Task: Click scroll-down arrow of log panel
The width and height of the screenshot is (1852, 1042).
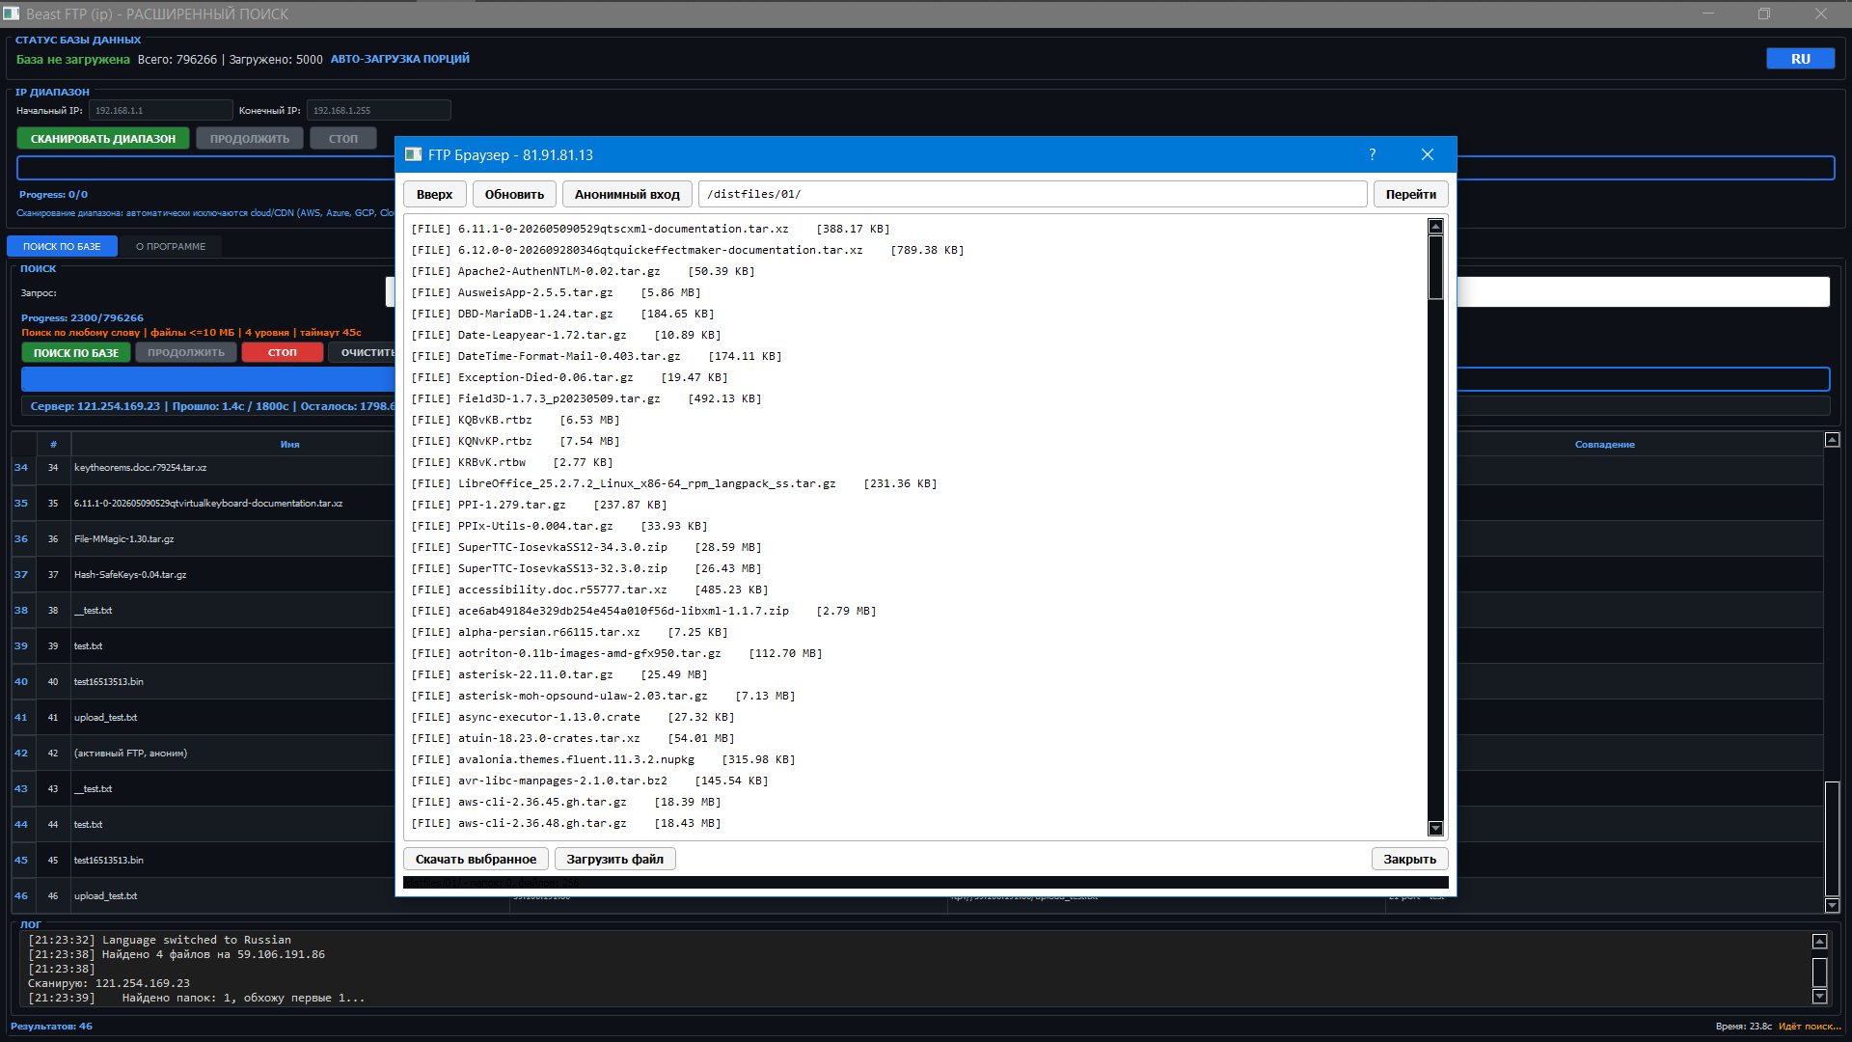Action: tap(1819, 996)
